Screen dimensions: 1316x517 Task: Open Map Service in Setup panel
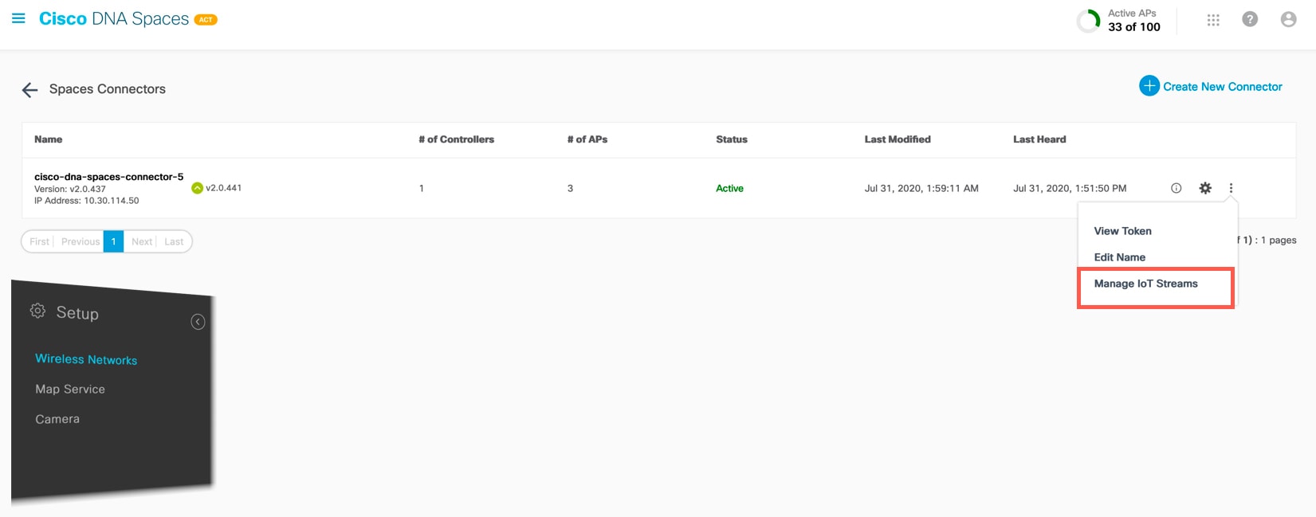point(70,389)
